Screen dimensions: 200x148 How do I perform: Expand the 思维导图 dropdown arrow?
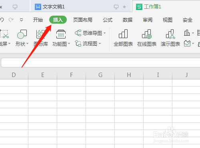click(x=105, y=33)
